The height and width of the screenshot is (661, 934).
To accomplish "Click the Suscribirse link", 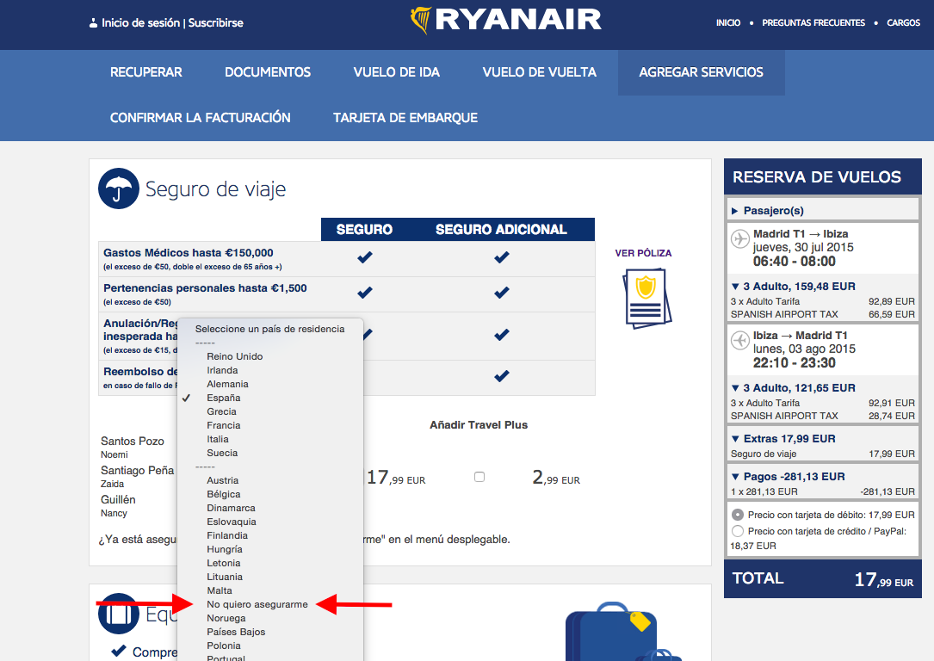I will 215,22.
